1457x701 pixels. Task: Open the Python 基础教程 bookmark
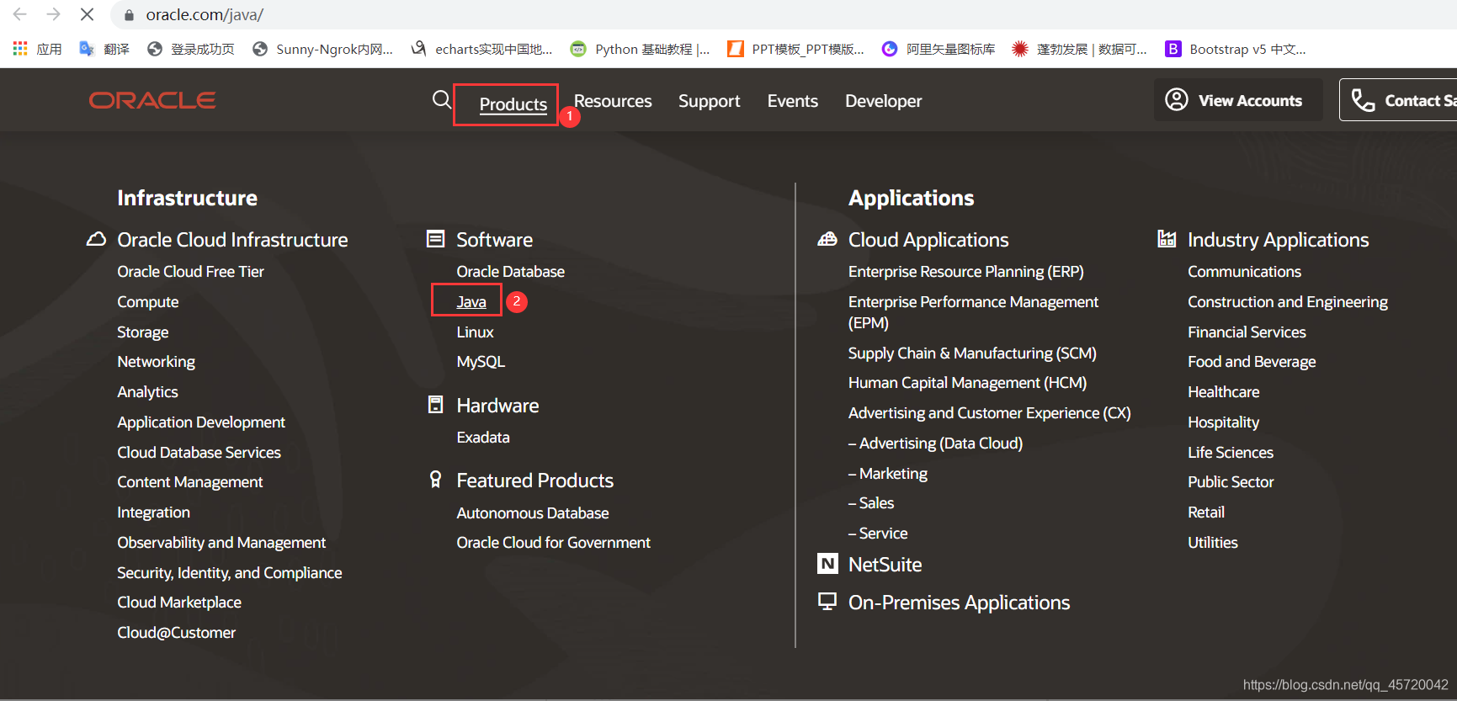click(640, 49)
